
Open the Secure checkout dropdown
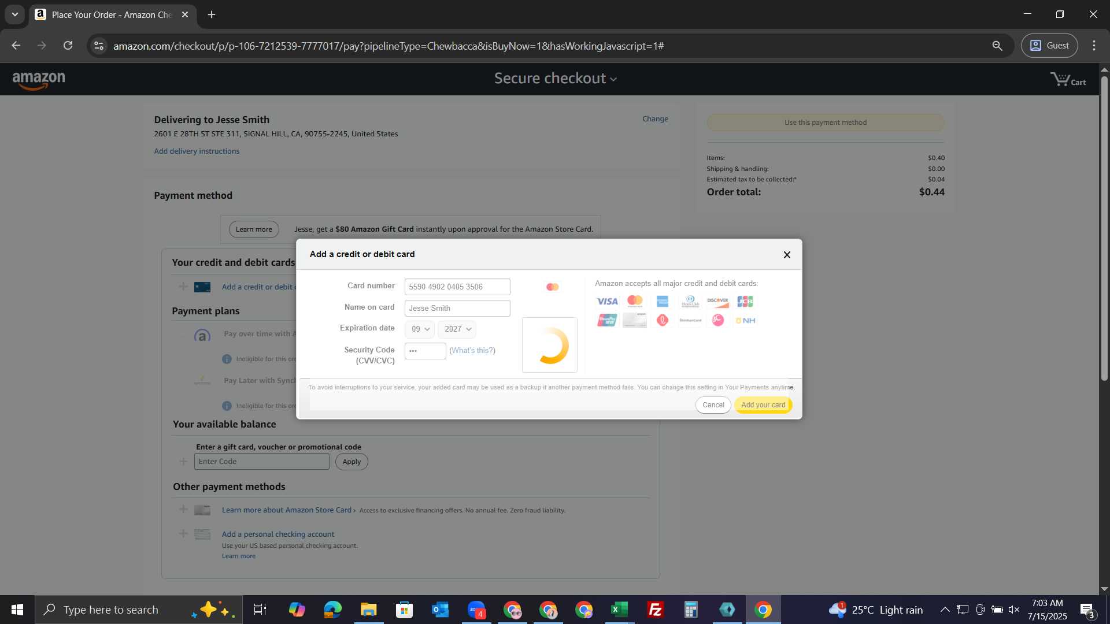click(x=555, y=78)
